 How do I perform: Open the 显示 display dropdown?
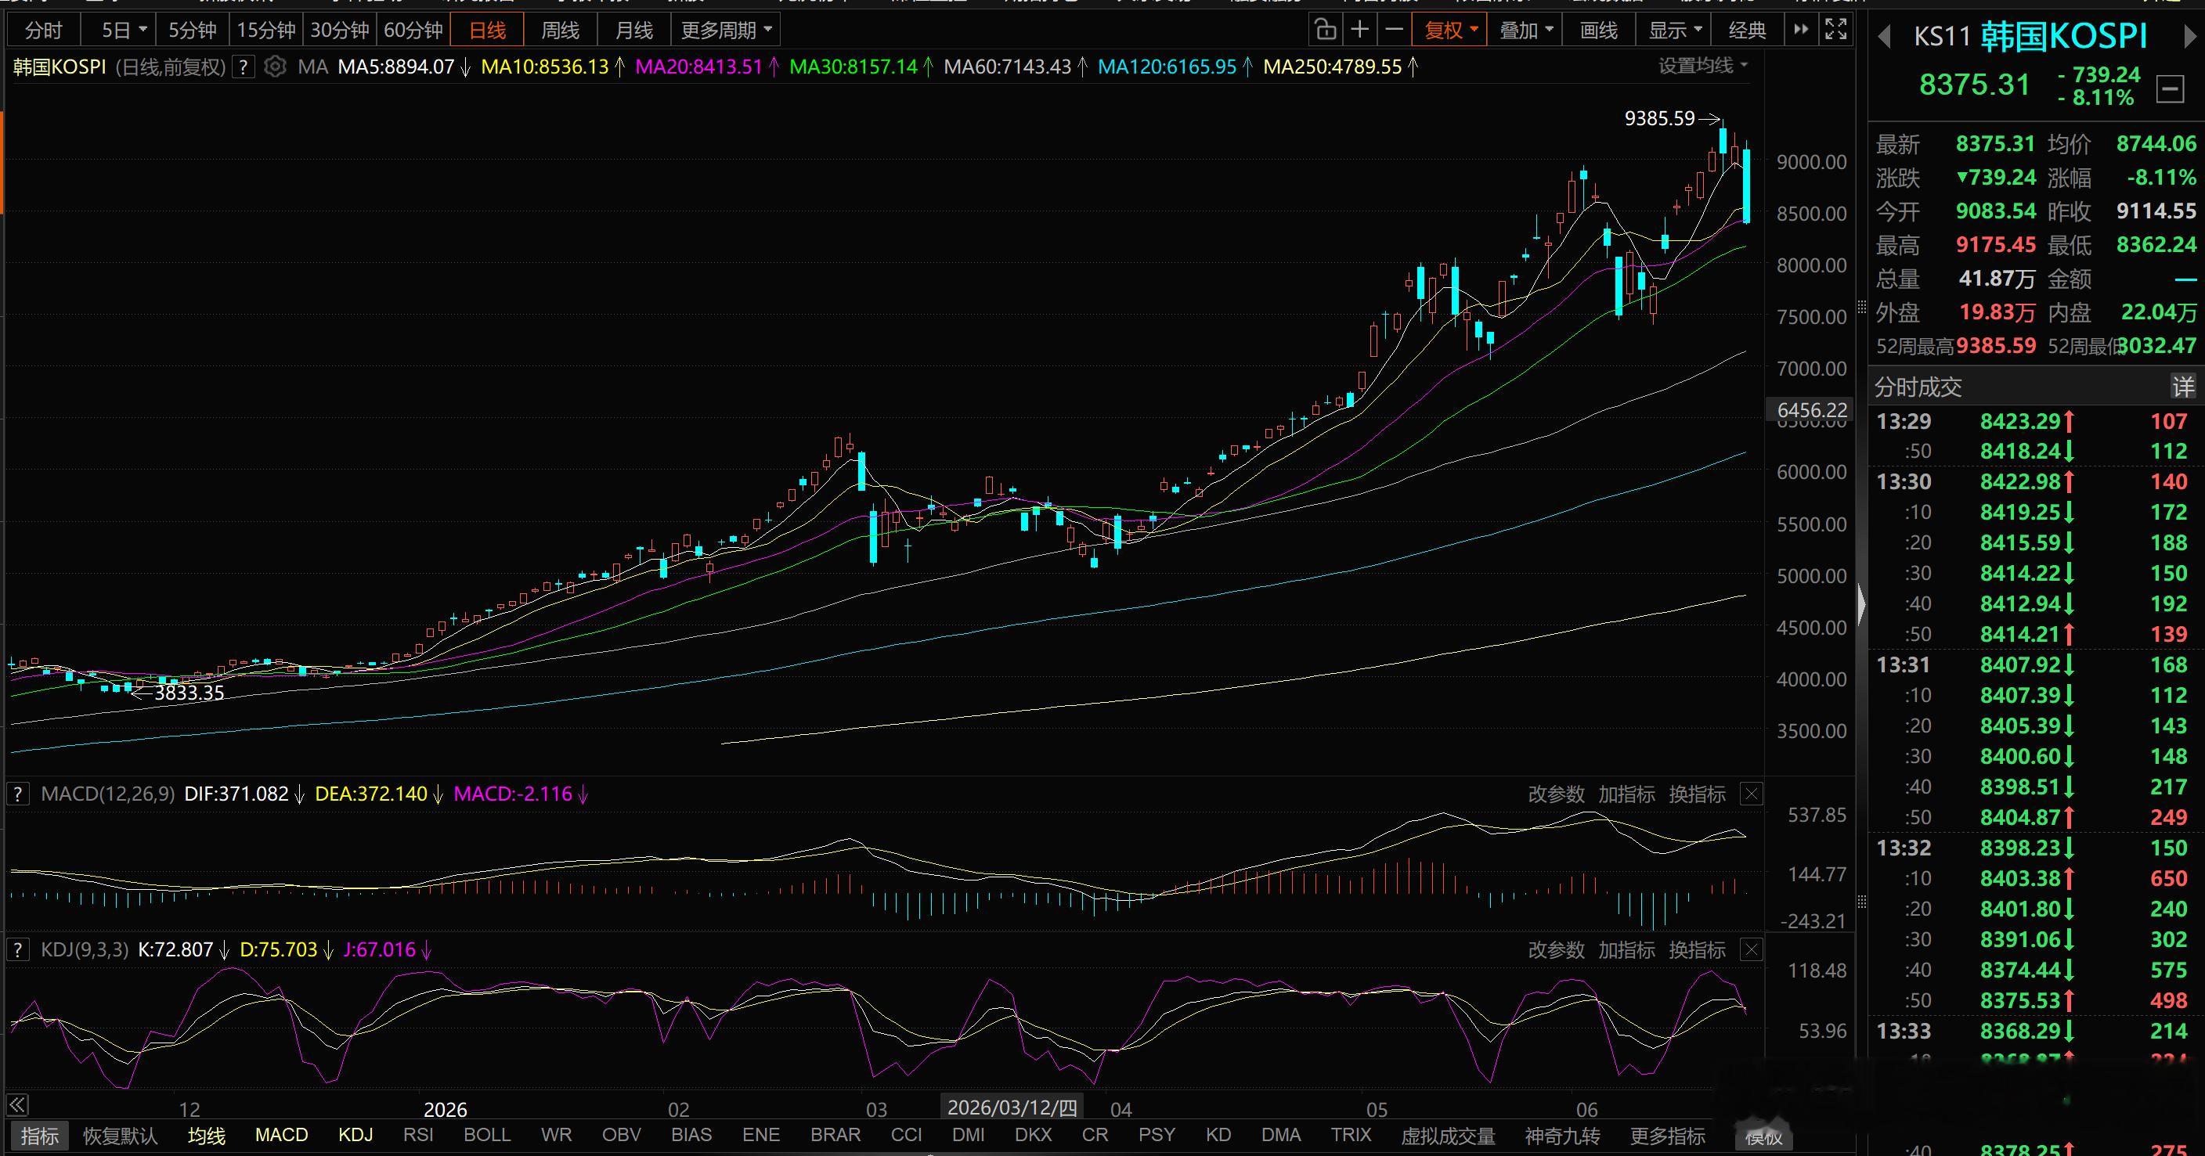tap(1675, 31)
